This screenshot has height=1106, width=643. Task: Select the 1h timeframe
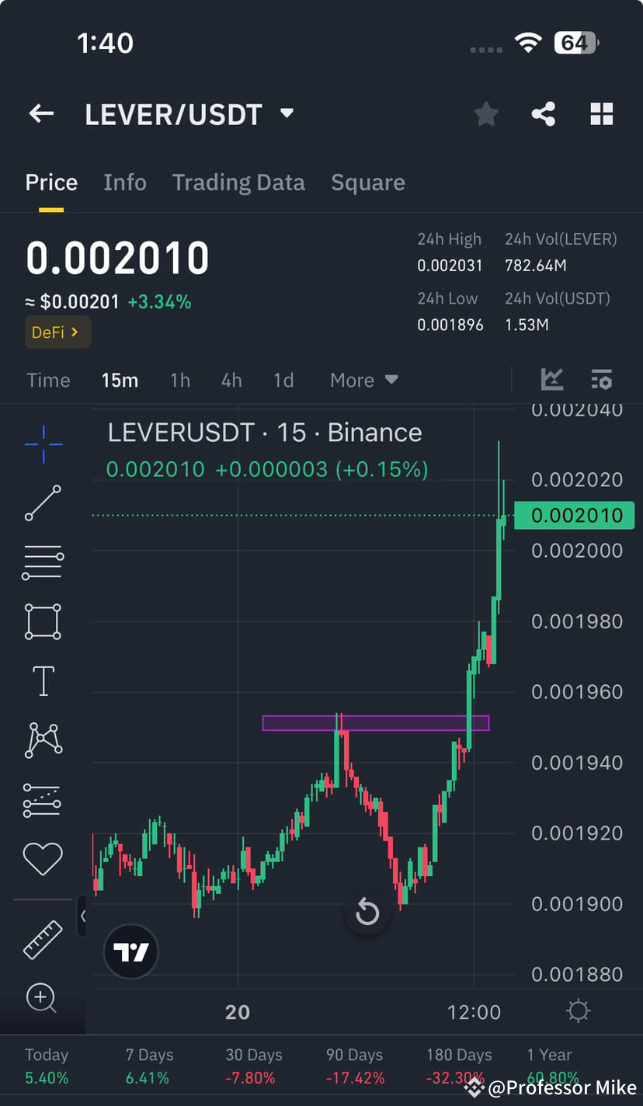pos(179,380)
